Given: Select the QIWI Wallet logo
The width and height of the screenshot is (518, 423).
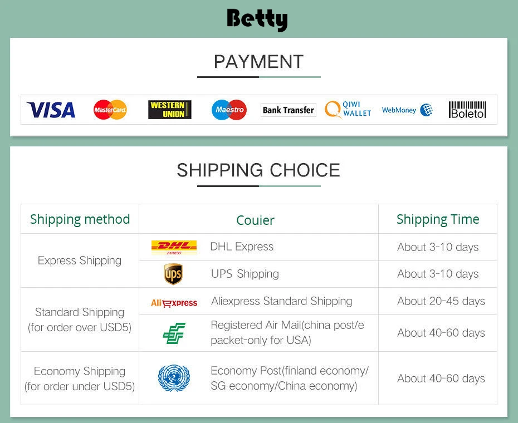Looking at the screenshot, I should pyautogui.click(x=348, y=109).
